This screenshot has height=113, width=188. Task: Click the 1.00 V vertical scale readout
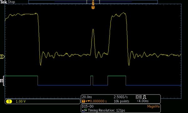click(21, 101)
